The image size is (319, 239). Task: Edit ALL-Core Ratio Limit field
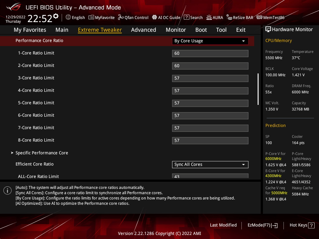210,176
